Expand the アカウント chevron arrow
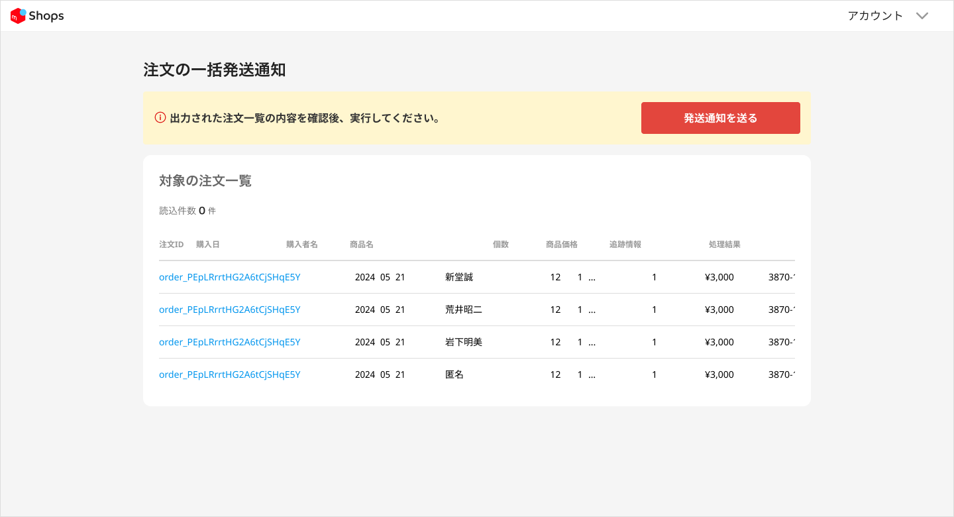 (x=922, y=16)
